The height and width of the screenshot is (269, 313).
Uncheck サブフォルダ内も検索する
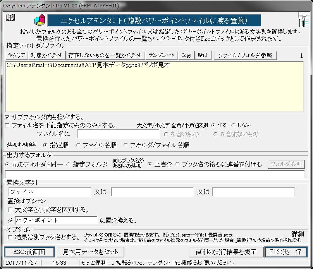click(7, 117)
